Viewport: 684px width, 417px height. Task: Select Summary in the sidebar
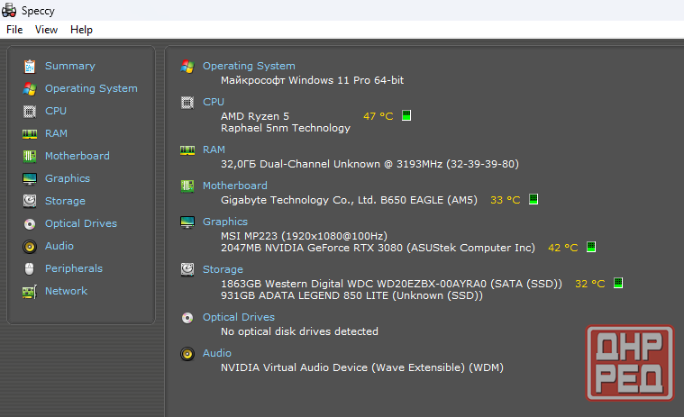(x=69, y=66)
